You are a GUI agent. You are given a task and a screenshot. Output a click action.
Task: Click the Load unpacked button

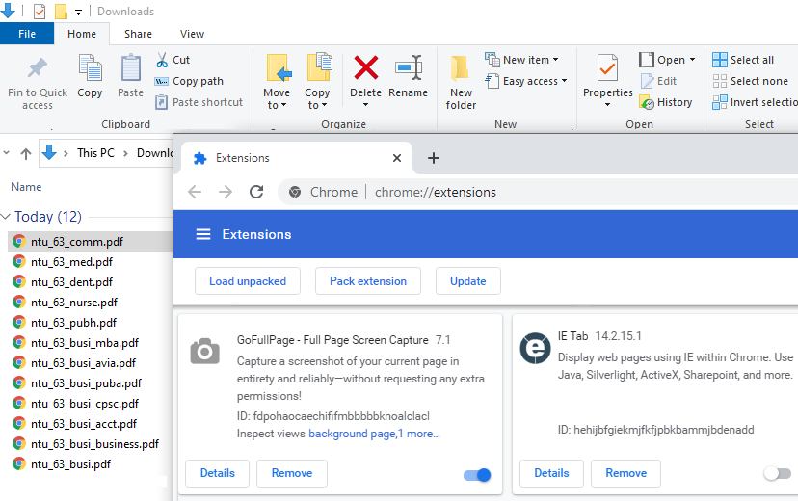[248, 281]
